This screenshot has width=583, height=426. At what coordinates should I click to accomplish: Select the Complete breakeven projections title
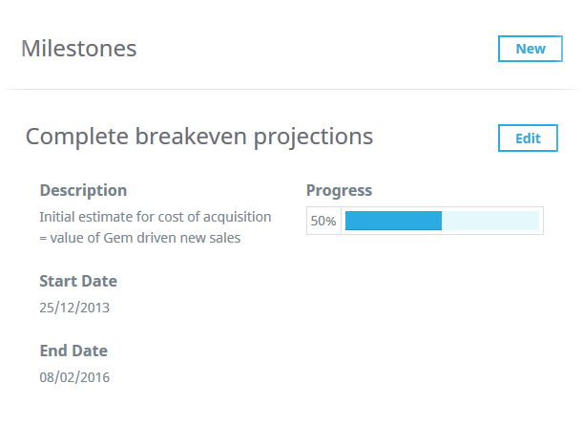(x=198, y=137)
